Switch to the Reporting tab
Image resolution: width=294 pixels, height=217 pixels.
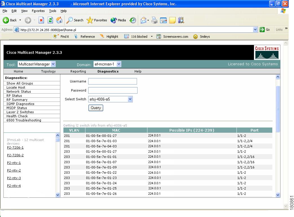(x=78, y=71)
